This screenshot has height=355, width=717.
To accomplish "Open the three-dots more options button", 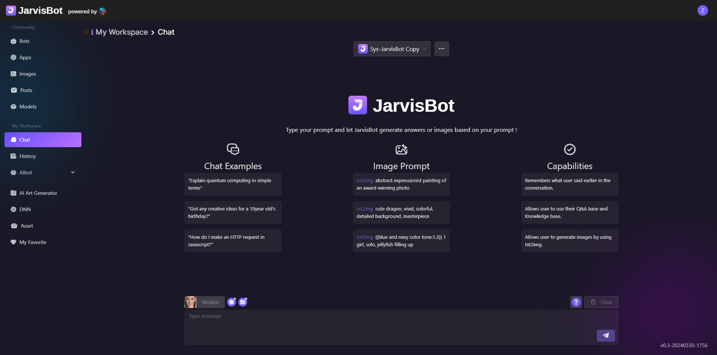I will pyautogui.click(x=441, y=49).
